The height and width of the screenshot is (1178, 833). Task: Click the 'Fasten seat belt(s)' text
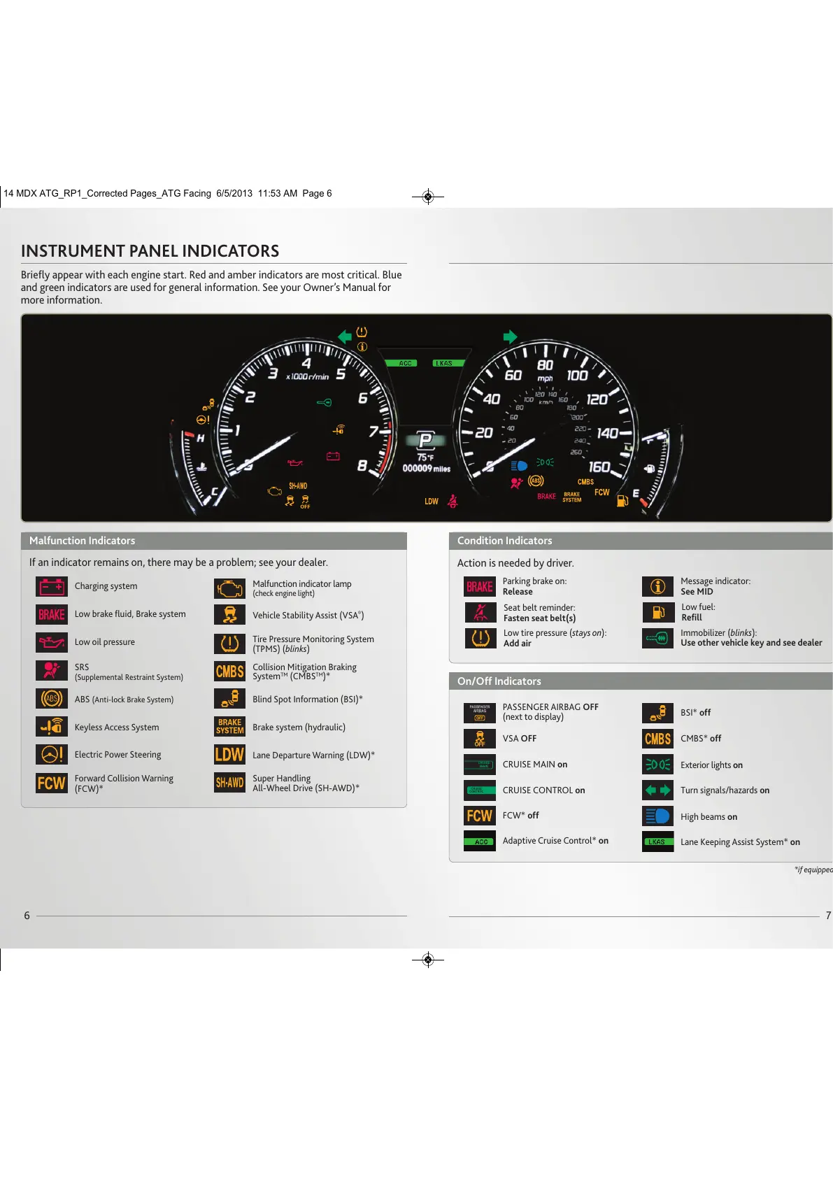point(539,618)
